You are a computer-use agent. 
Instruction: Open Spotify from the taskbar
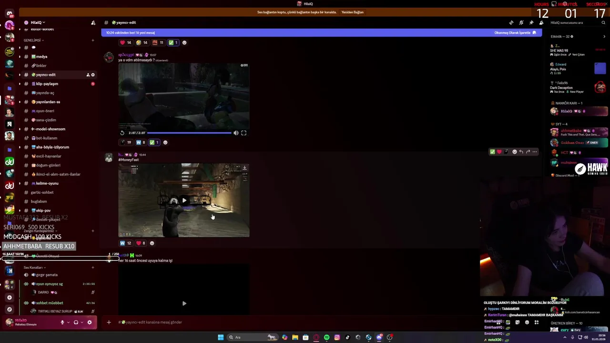pyautogui.click(x=326, y=337)
